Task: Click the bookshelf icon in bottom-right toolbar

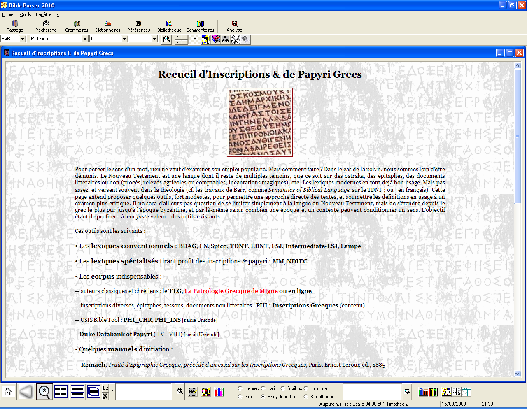Action: [423, 392]
